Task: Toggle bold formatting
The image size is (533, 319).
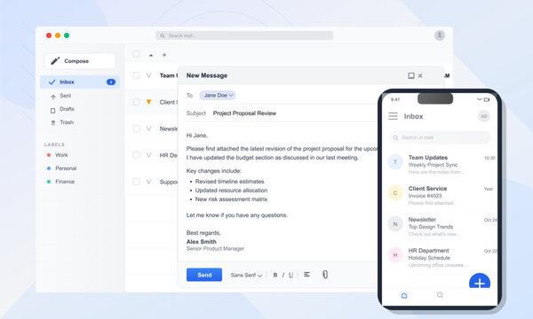Action: tap(275, 275)
